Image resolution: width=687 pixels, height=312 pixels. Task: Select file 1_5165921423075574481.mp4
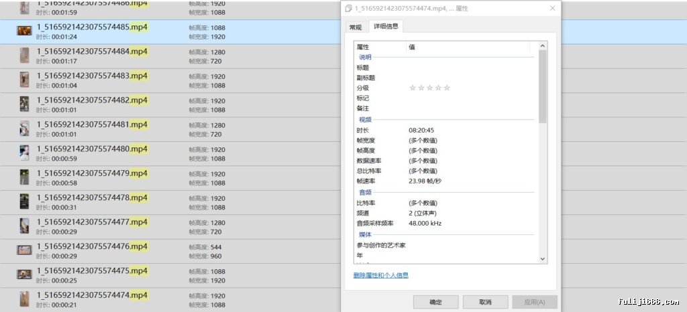[x=171, y=129]
